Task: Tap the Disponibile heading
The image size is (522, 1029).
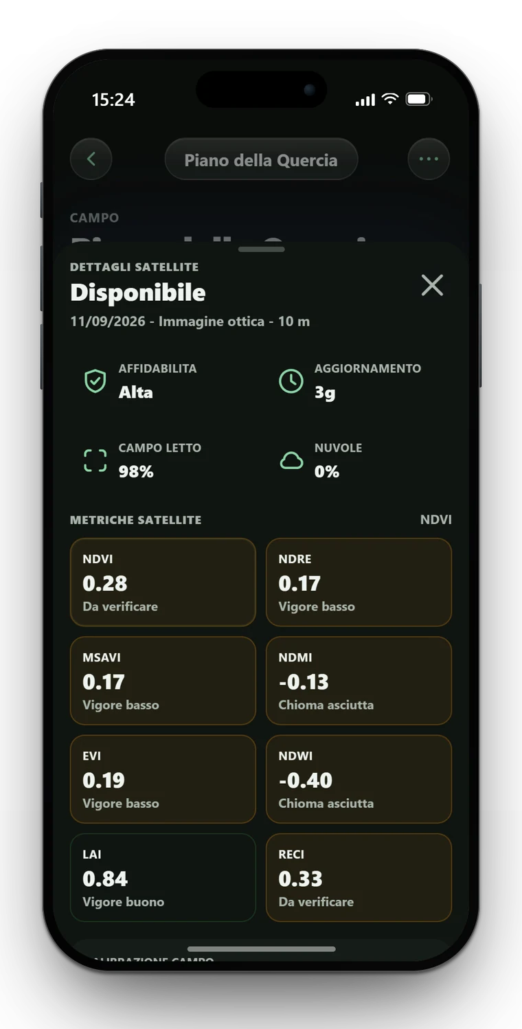Action: coord(138,293)
